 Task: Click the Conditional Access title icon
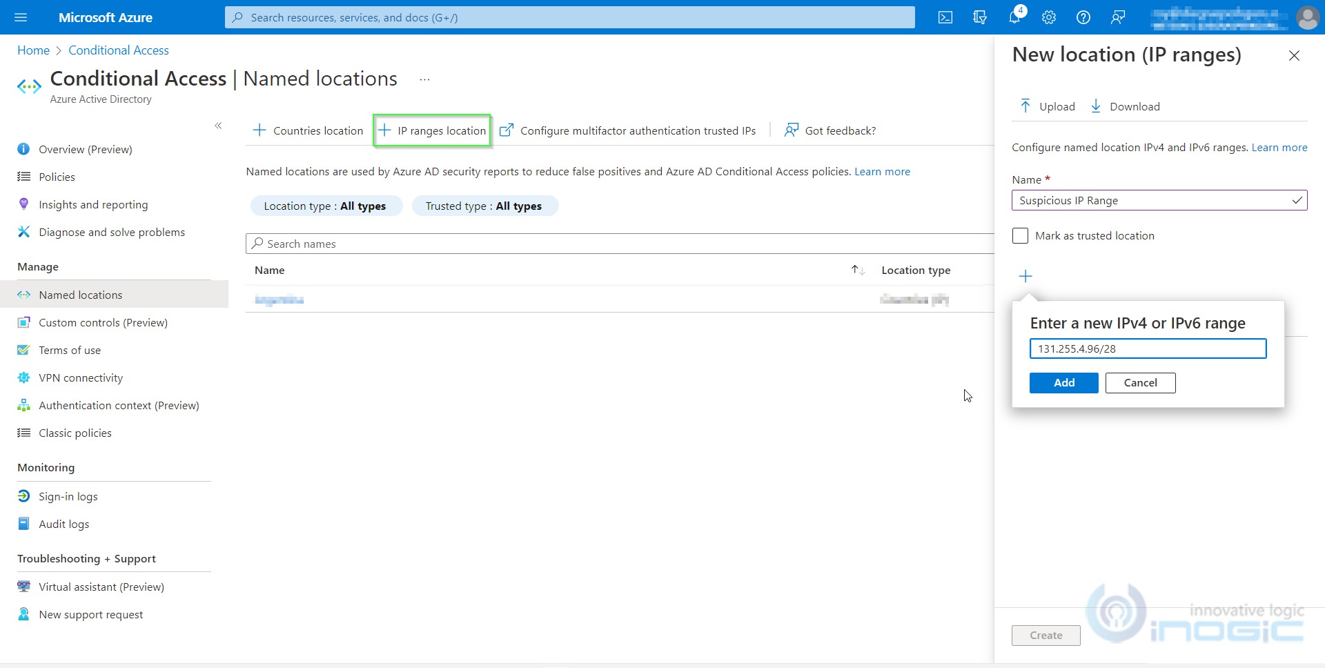pyautogui.click(x=29, y=86)
